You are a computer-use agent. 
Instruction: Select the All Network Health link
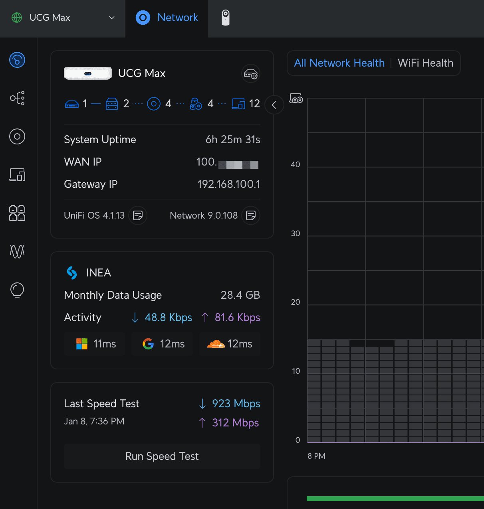click(339, 63)
